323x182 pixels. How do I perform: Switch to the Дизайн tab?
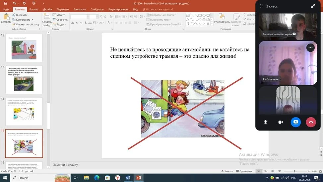(x=47, y=9)
